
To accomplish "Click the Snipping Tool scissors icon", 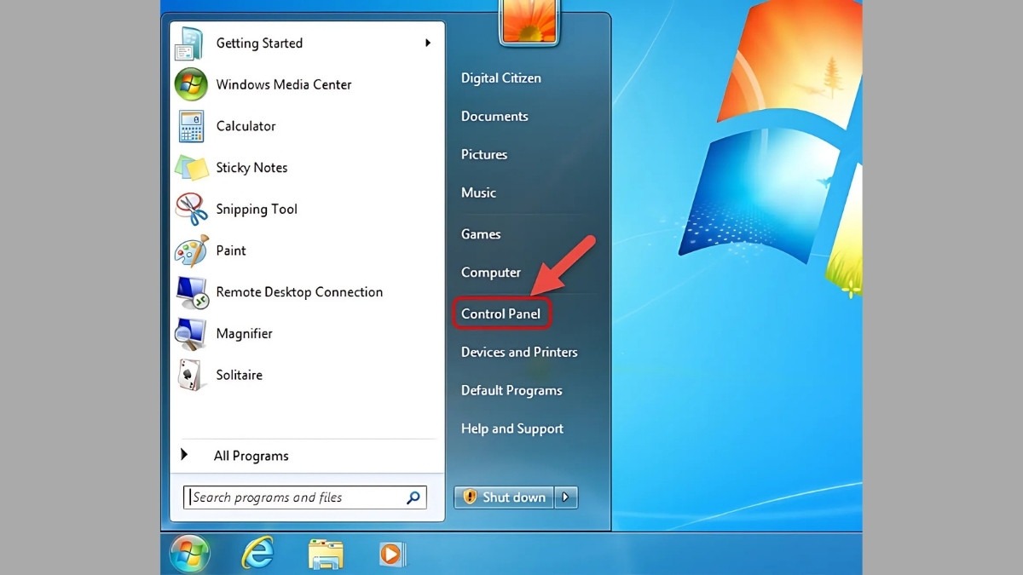I will (x=191, y=209).
